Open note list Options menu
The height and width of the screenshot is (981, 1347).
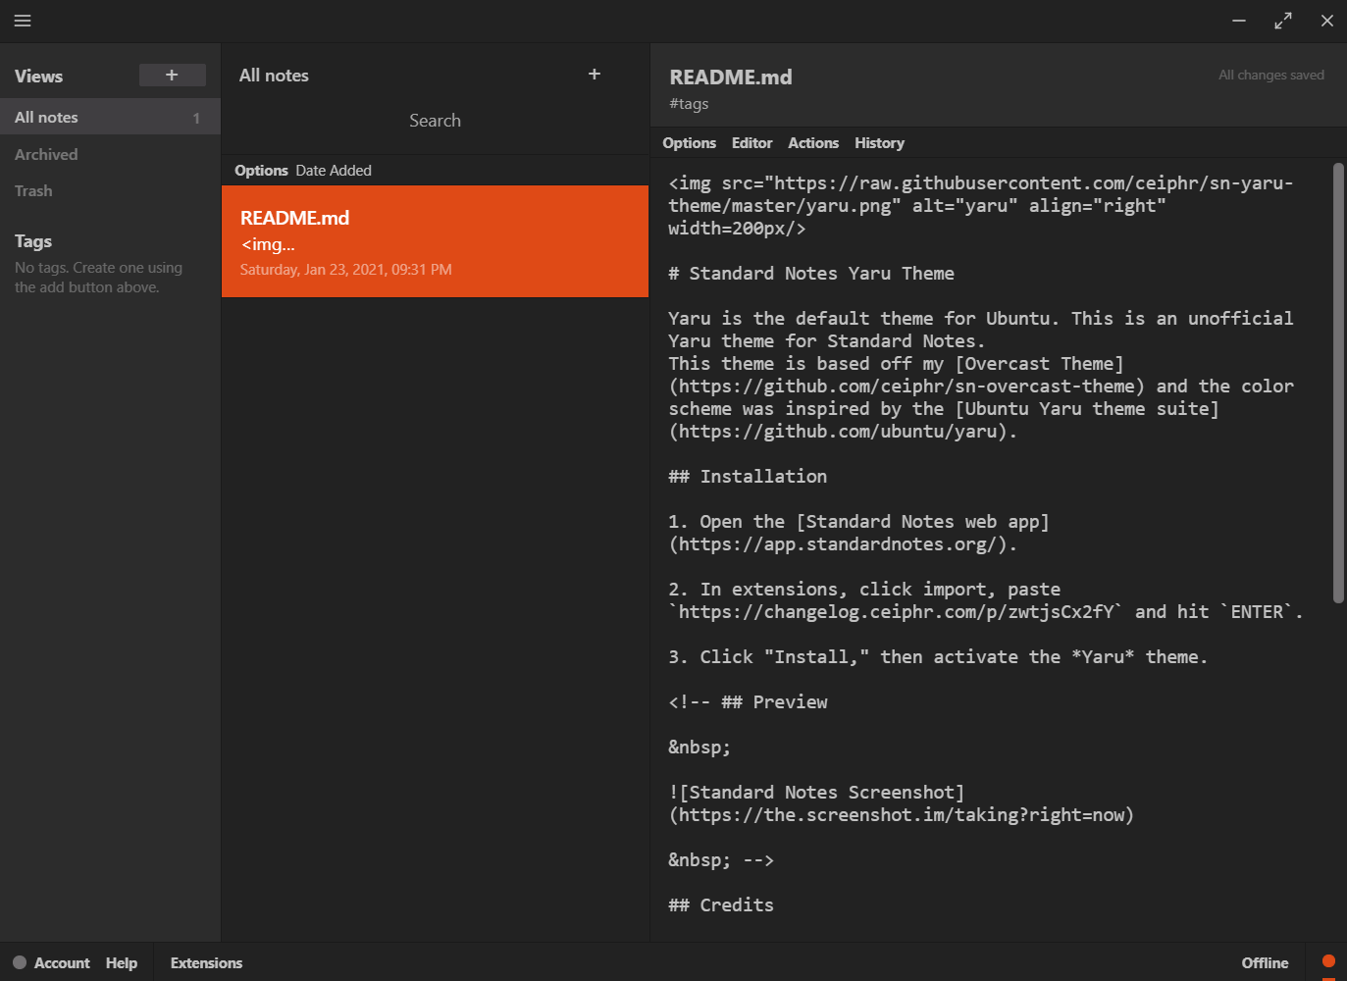(261, 171)
